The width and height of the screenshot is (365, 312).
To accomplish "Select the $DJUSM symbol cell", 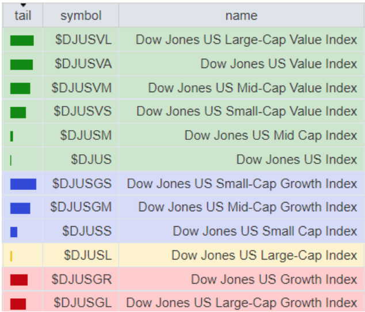I will pyautogui.click(x=86, y=136).
